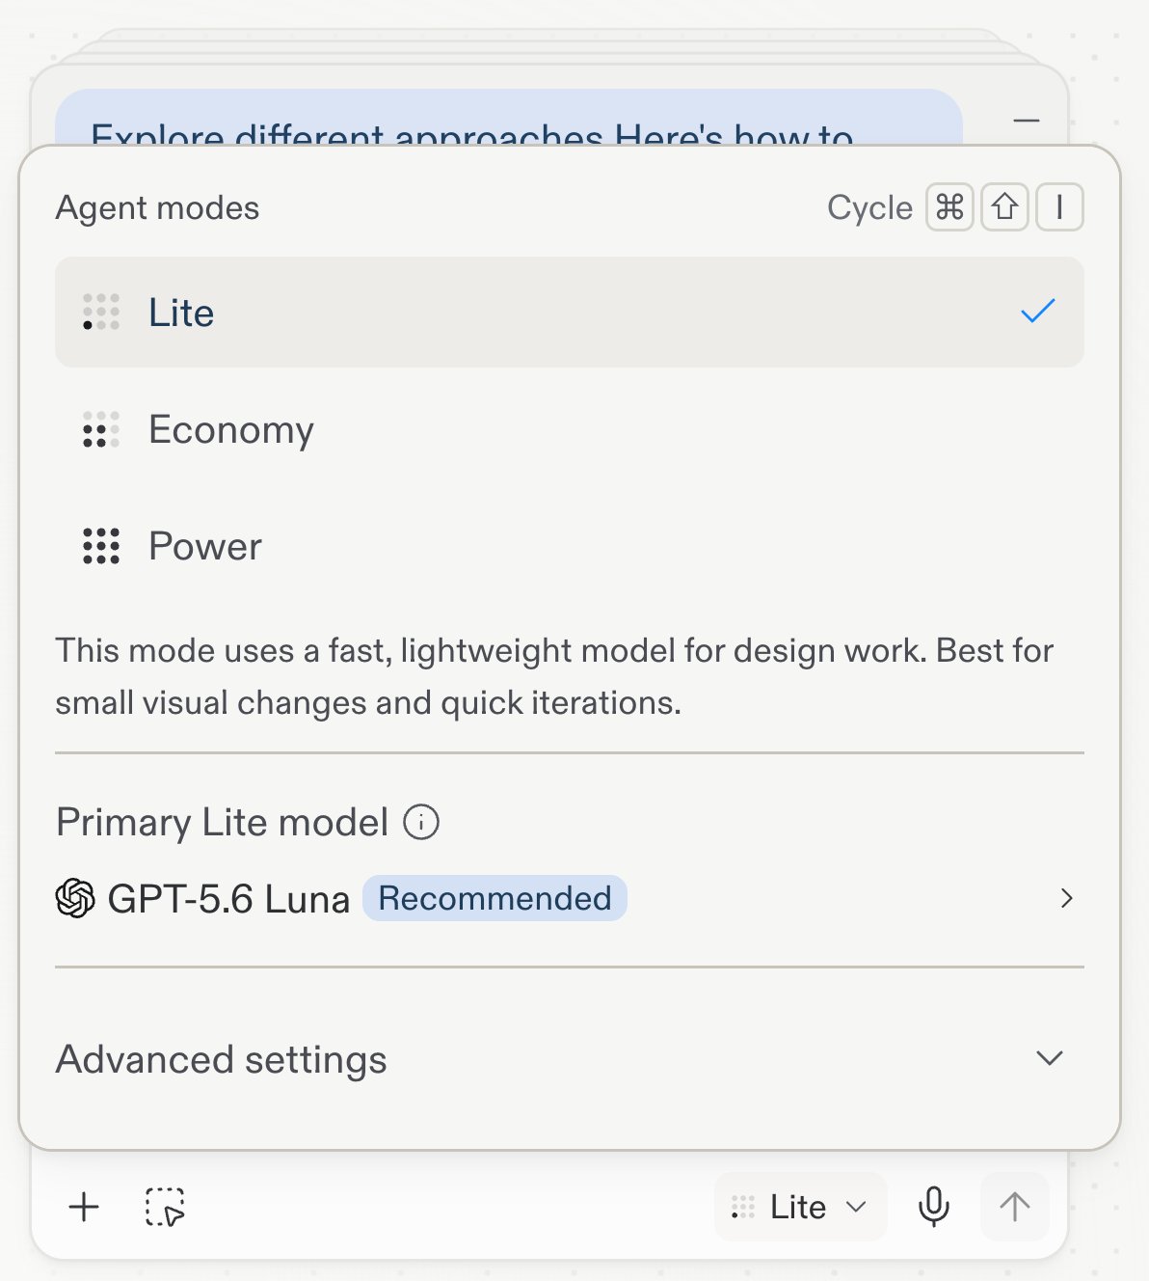The height and width of the screenshot is (1281, 1149).
Task: Select the Lite agent mode
Action: [x=569, y=312]
